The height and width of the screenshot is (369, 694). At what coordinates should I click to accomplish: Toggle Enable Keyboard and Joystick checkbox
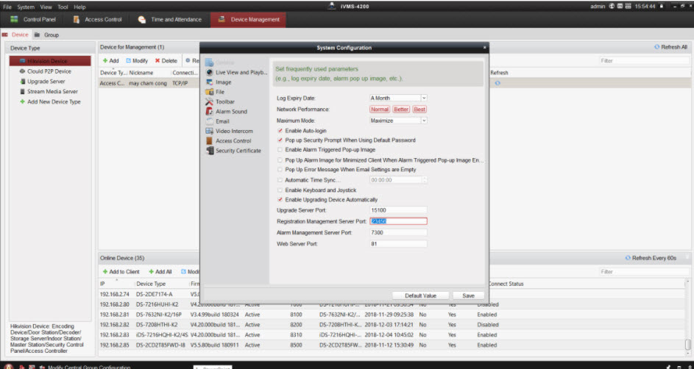click(x=280, y=190)
